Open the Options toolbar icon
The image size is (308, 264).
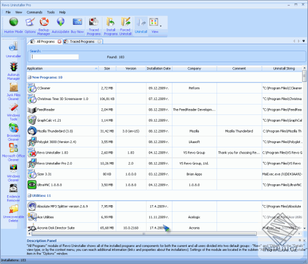click(30, 22)
